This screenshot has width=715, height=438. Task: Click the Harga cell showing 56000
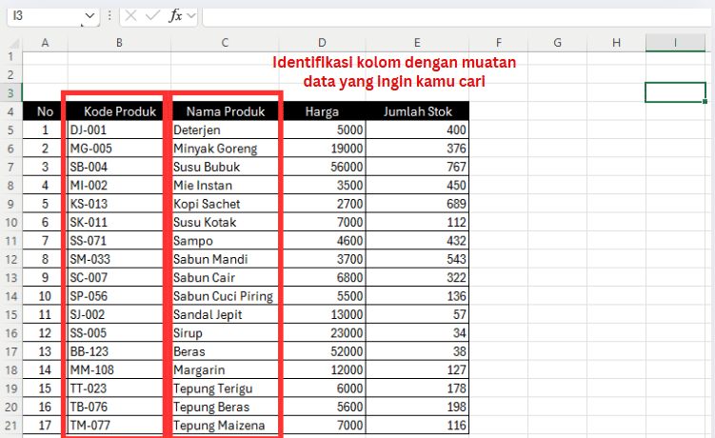[x=322, y=167]
